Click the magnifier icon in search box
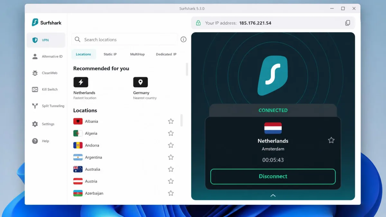The width and height of the screenshot is (386, 217). [78, 40]
